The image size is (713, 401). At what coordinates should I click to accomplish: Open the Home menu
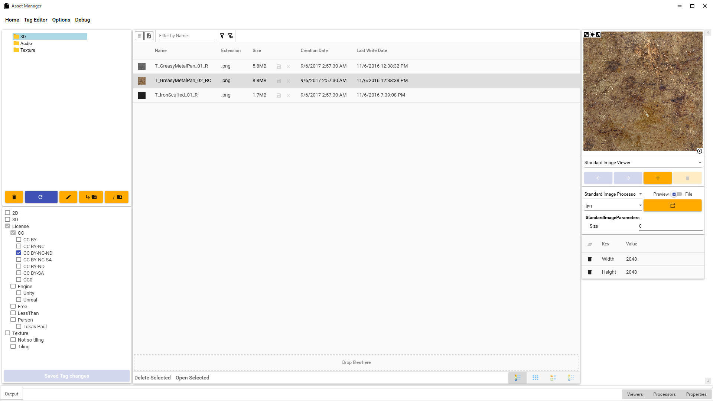point(12,20)
